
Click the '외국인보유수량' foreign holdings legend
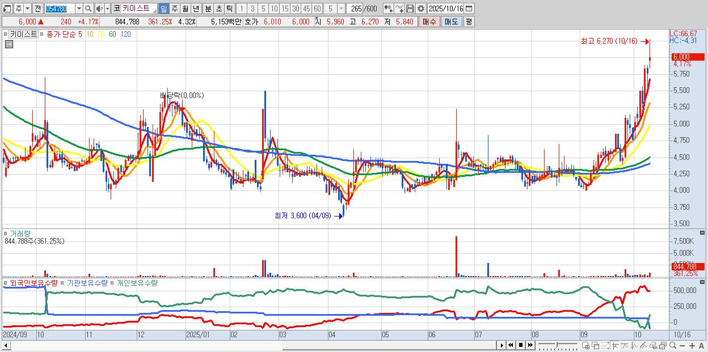tap(33, 282)
